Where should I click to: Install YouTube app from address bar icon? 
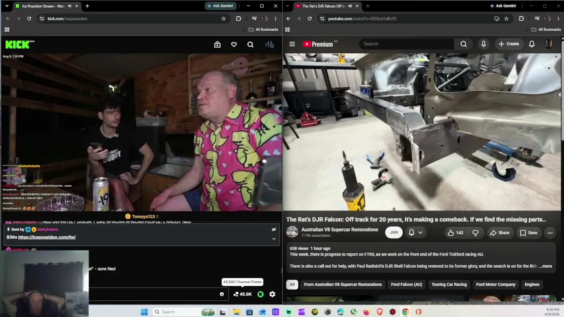497,18
